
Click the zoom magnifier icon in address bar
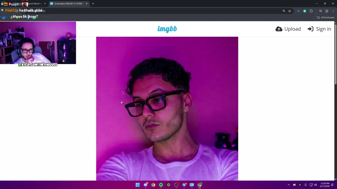[x=284, y=11]
